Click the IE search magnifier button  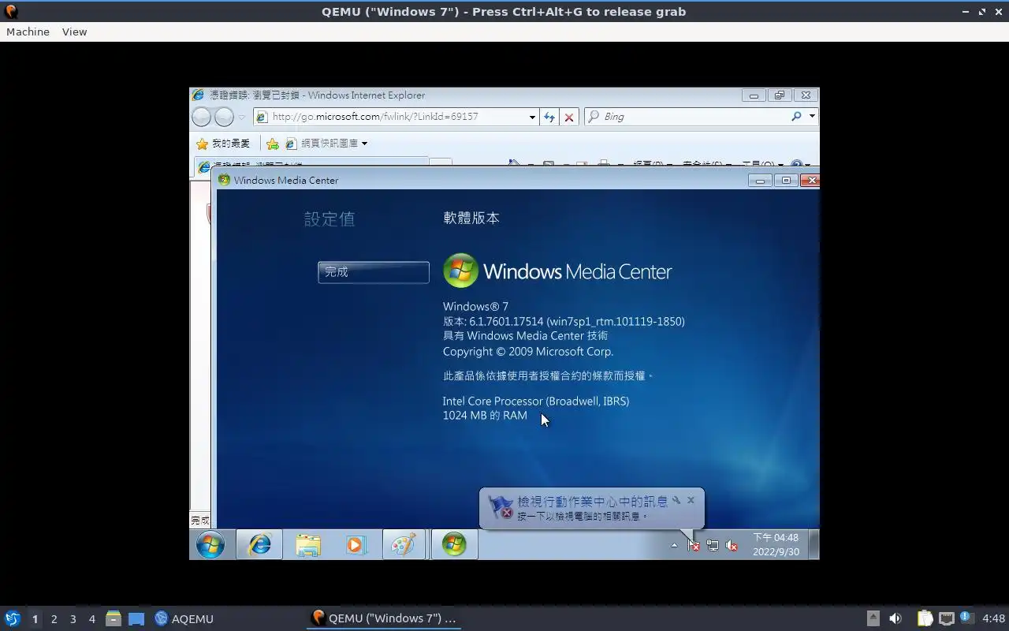797,117
